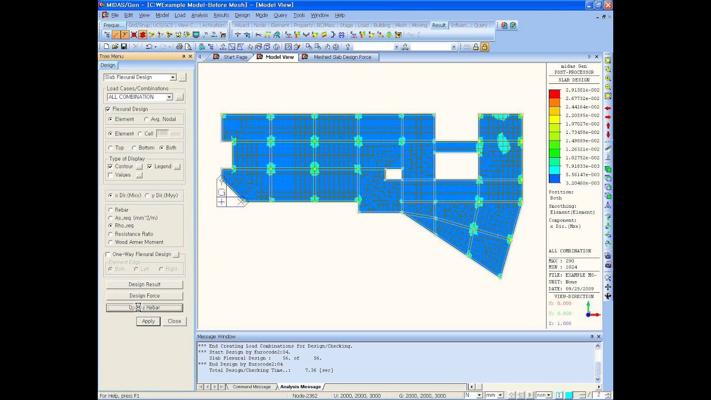Expand the ALL COMBINATION dropdown
711x400 pixels.
pos(169,97)
